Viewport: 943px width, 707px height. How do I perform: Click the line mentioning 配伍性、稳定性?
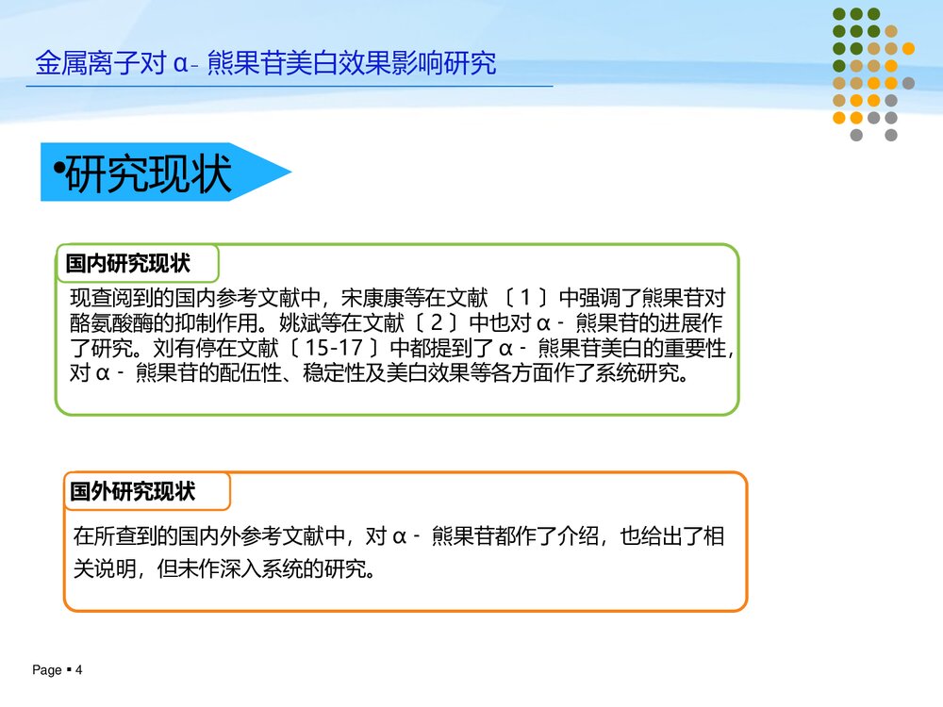pyautogui.click(x=379, y=373)
